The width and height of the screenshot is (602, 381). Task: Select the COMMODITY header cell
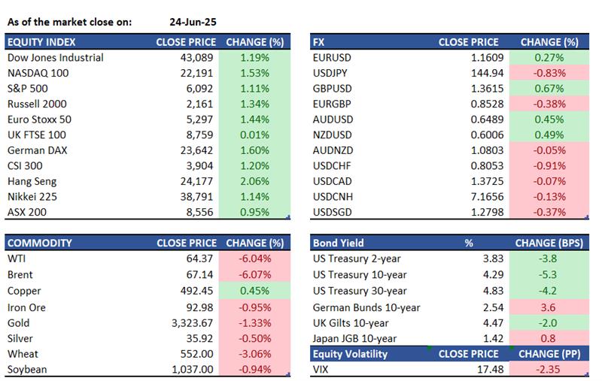tap(39, 243)
